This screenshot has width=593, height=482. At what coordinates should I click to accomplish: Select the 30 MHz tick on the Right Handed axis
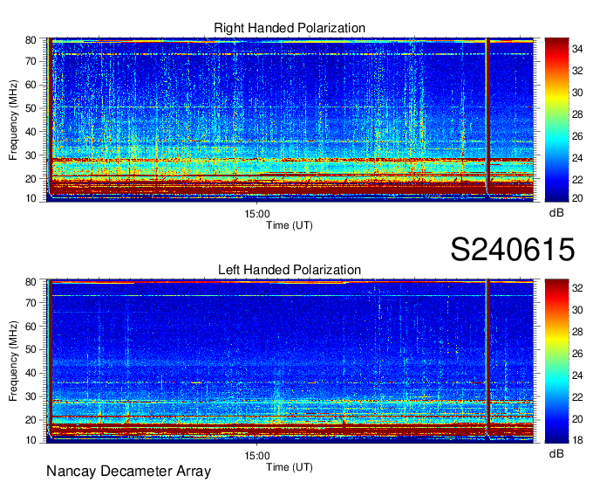pos(31,155)
